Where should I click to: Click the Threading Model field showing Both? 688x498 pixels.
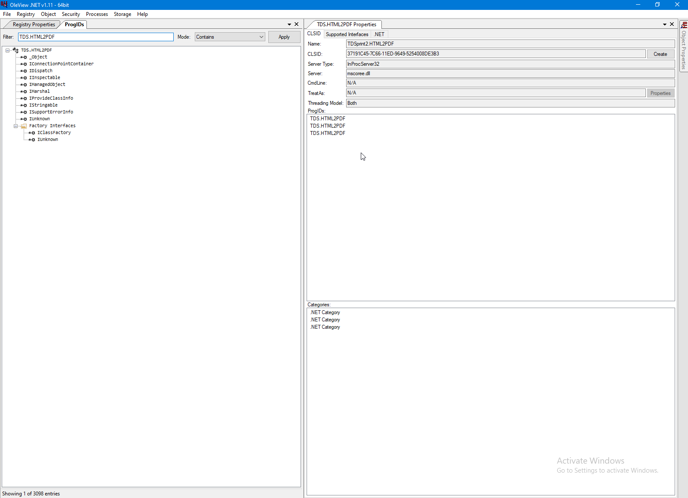coord(510,103)
